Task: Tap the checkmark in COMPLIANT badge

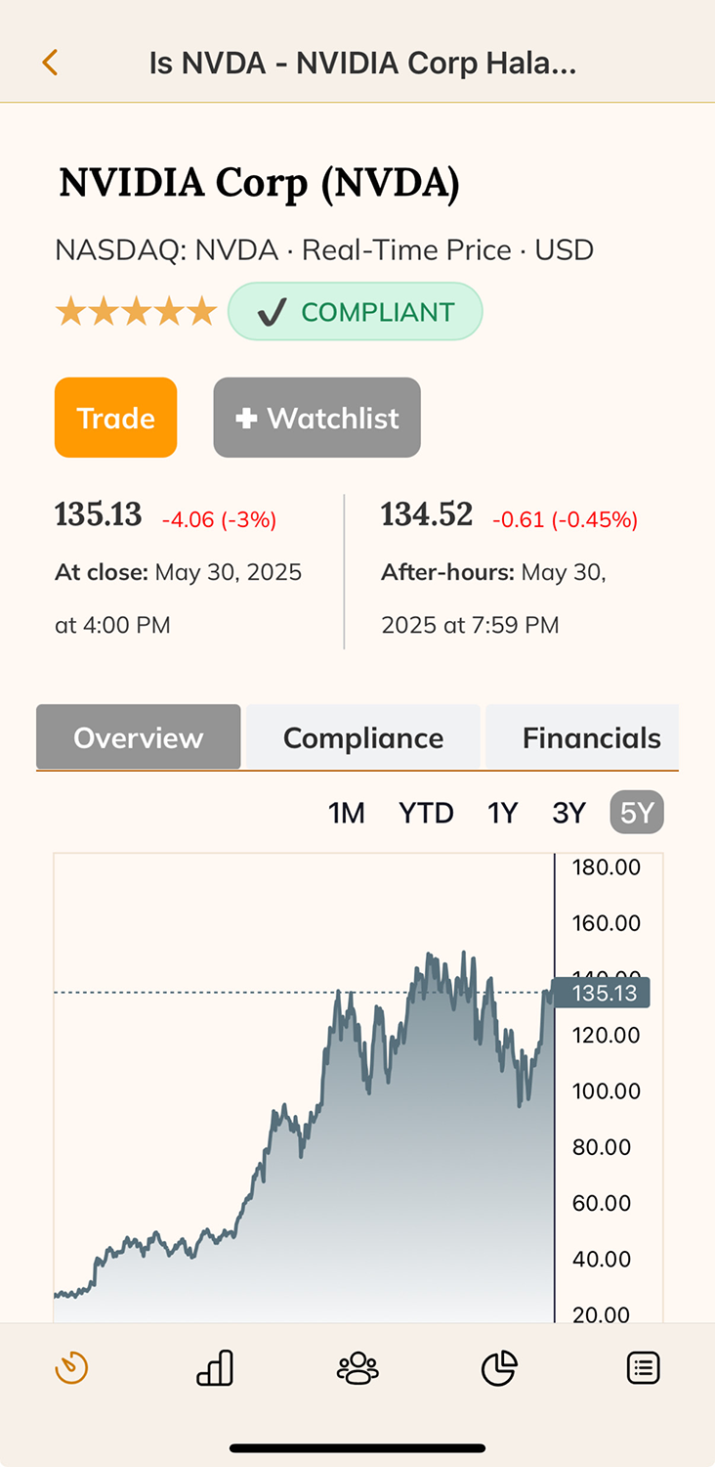Action: [x=272, y=312]
